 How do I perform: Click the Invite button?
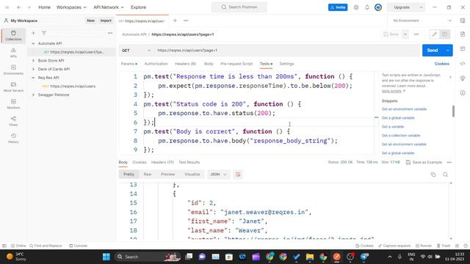point(338,7)
